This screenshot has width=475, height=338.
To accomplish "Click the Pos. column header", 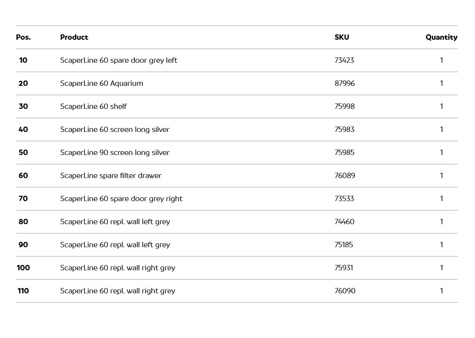I will pyautogui.click(x=23, y=37).
